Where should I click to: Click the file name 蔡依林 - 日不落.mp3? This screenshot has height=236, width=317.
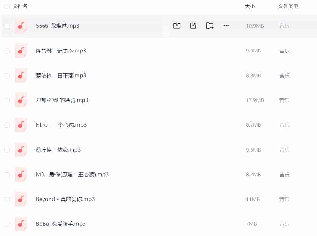click(x=61, y=75)
